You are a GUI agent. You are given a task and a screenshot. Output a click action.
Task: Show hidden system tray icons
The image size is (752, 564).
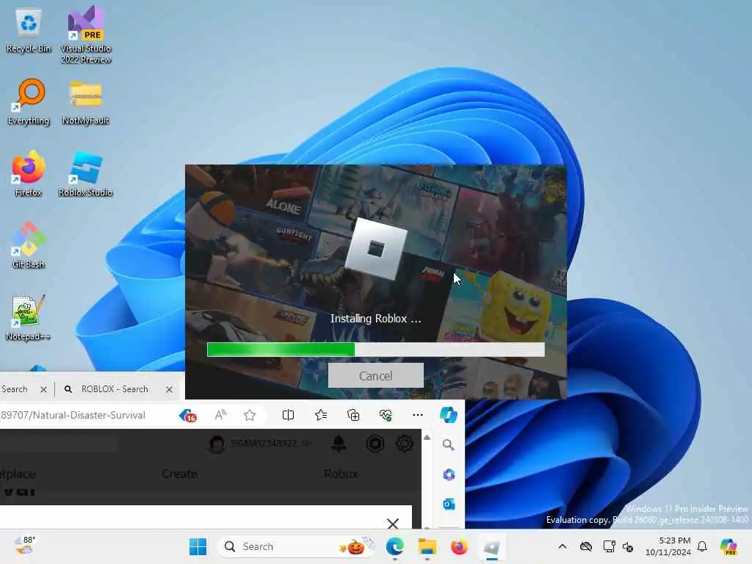pyautogui.click(x=563, y=546)
